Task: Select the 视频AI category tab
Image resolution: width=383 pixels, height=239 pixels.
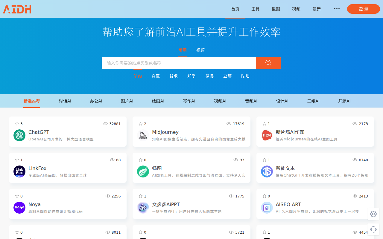Action: pos(220,101)
